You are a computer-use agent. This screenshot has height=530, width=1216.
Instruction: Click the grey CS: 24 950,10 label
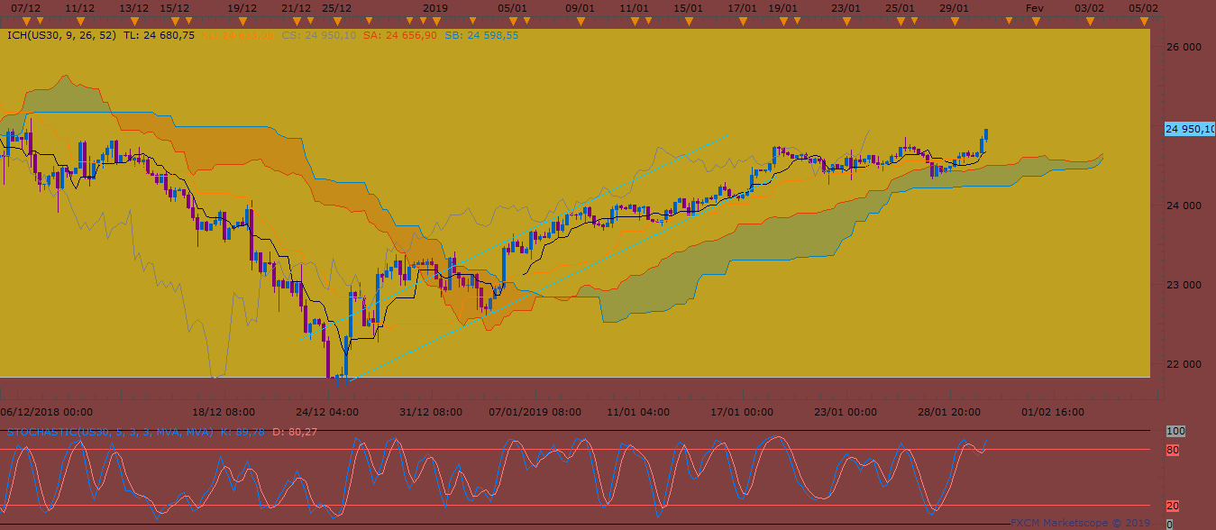(x=319, y=35)
